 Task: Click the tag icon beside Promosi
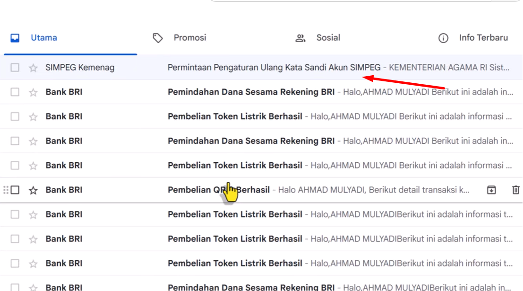tap(158, 38)
